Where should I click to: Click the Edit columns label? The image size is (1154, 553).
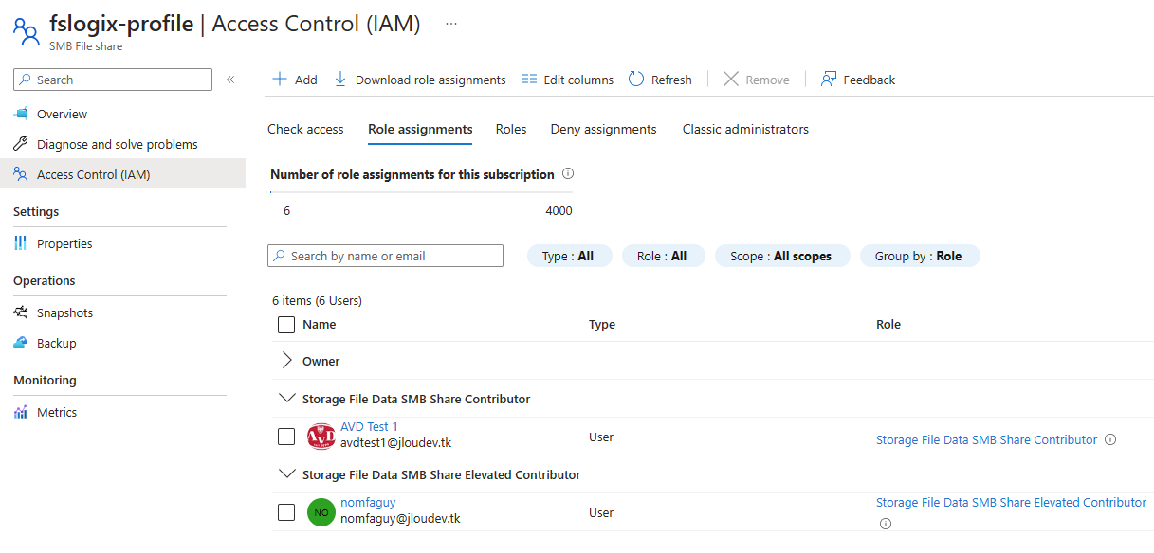[578, 80]
